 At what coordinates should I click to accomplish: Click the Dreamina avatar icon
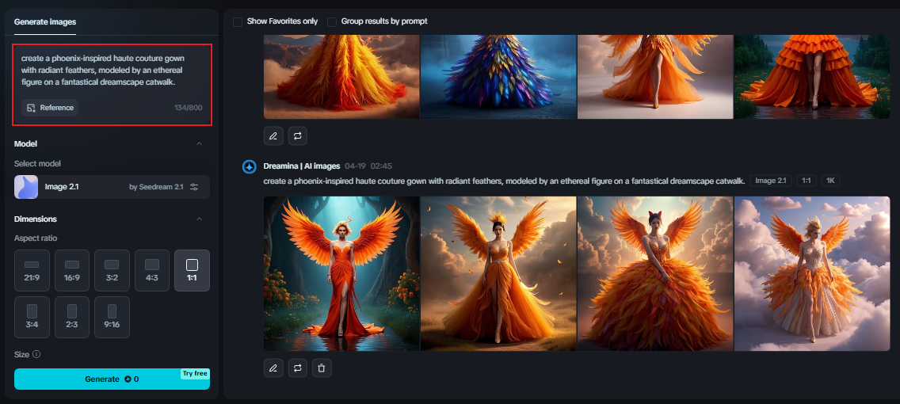click(249, 167)
